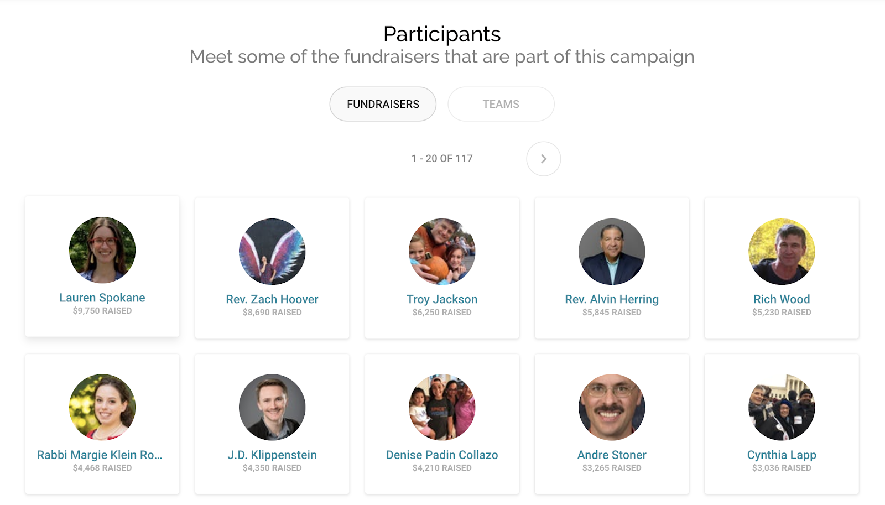The height and width of the screenshot is (505, 885).
Task: Open the Rich Wood name link
Action: click(x=782, y=299)
